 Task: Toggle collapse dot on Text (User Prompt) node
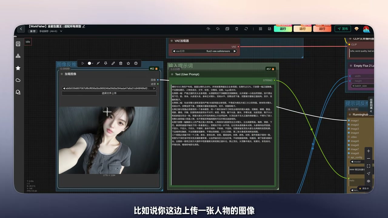(172, 74)
